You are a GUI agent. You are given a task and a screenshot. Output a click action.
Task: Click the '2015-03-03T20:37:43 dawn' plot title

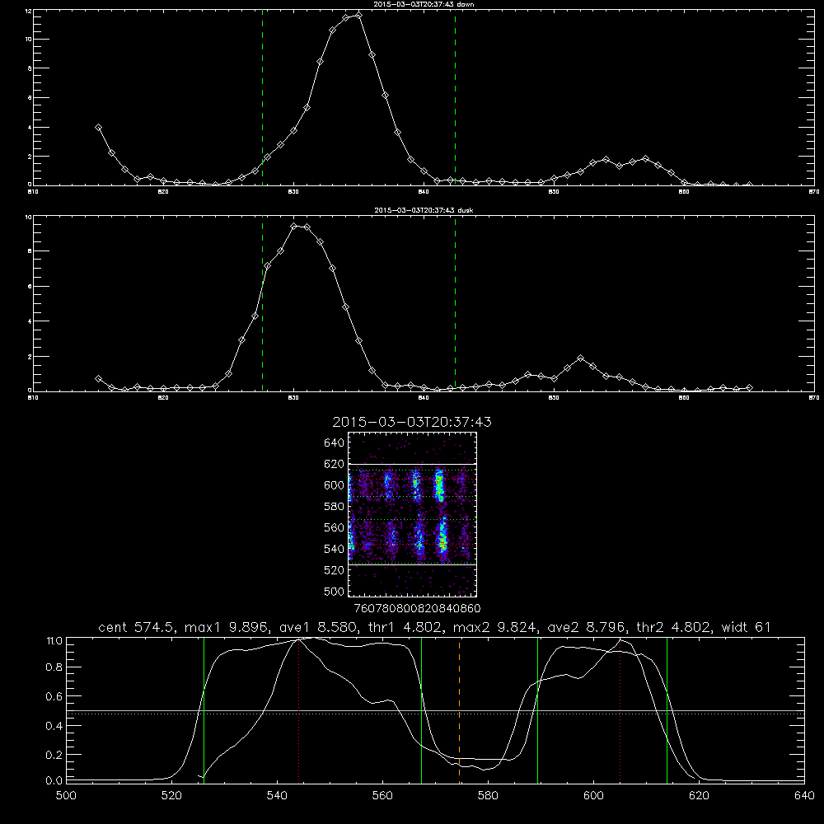coord(424,4)
